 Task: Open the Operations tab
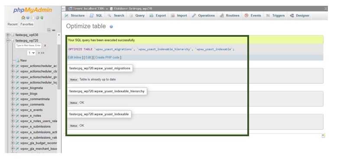pyautogui.click(x=203, y=16)
